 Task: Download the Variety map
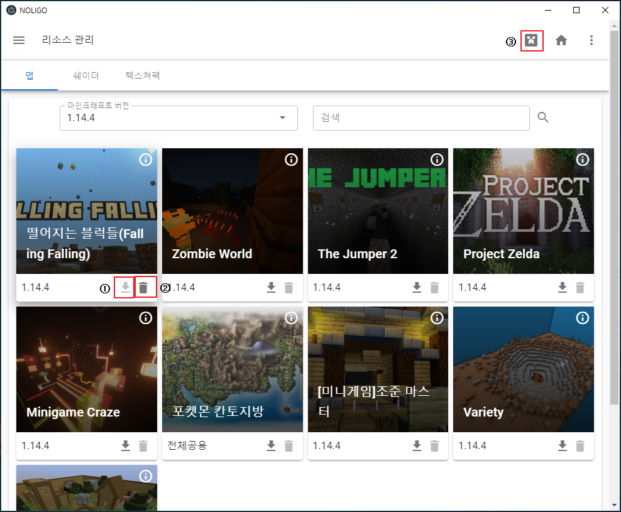click(x=563, y=445)
